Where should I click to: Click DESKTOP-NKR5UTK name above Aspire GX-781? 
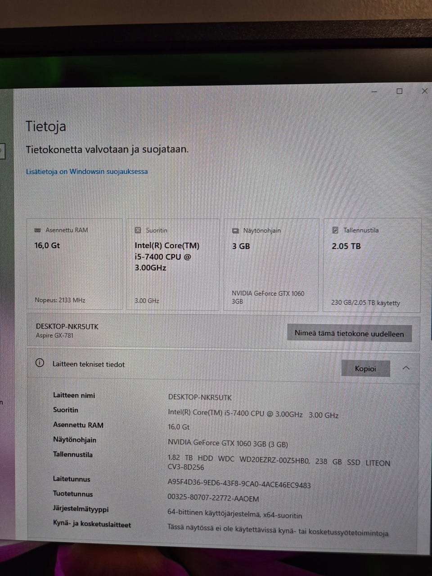point(67,326)
